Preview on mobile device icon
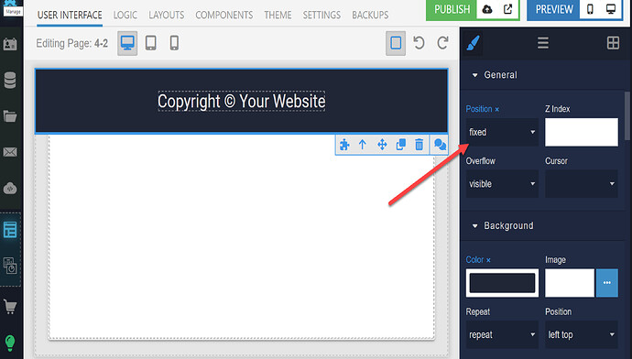Viewport: 632px width, 359px height. pos(590,9)
